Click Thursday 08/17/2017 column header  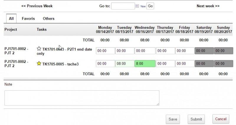click(165, 30)
